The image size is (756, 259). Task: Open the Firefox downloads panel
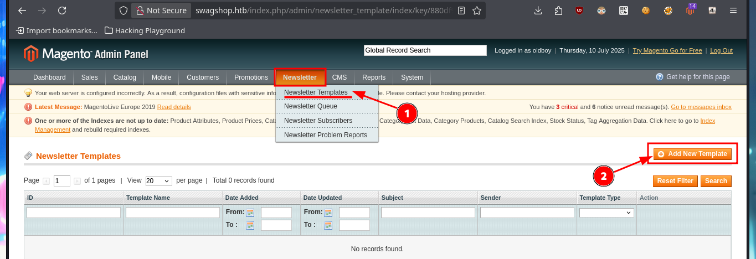[538, 11]
